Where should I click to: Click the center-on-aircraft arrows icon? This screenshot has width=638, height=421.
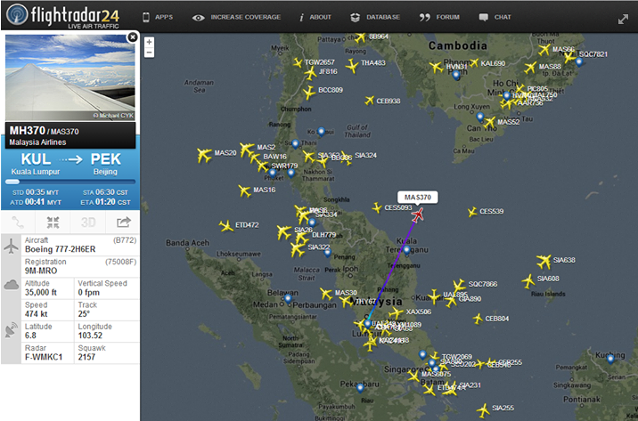(x=53, y=222)
